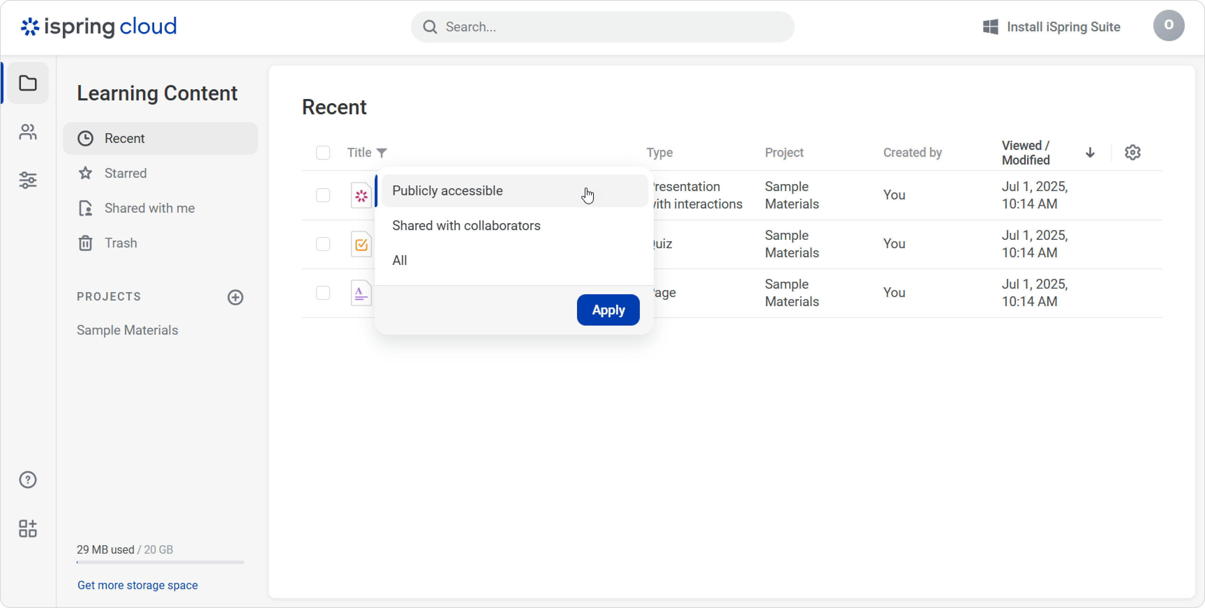Viewport: 1205px width, 608px height.
Task: Click the Created by column header
Action: pyautogui.click(x=912, y=152)
